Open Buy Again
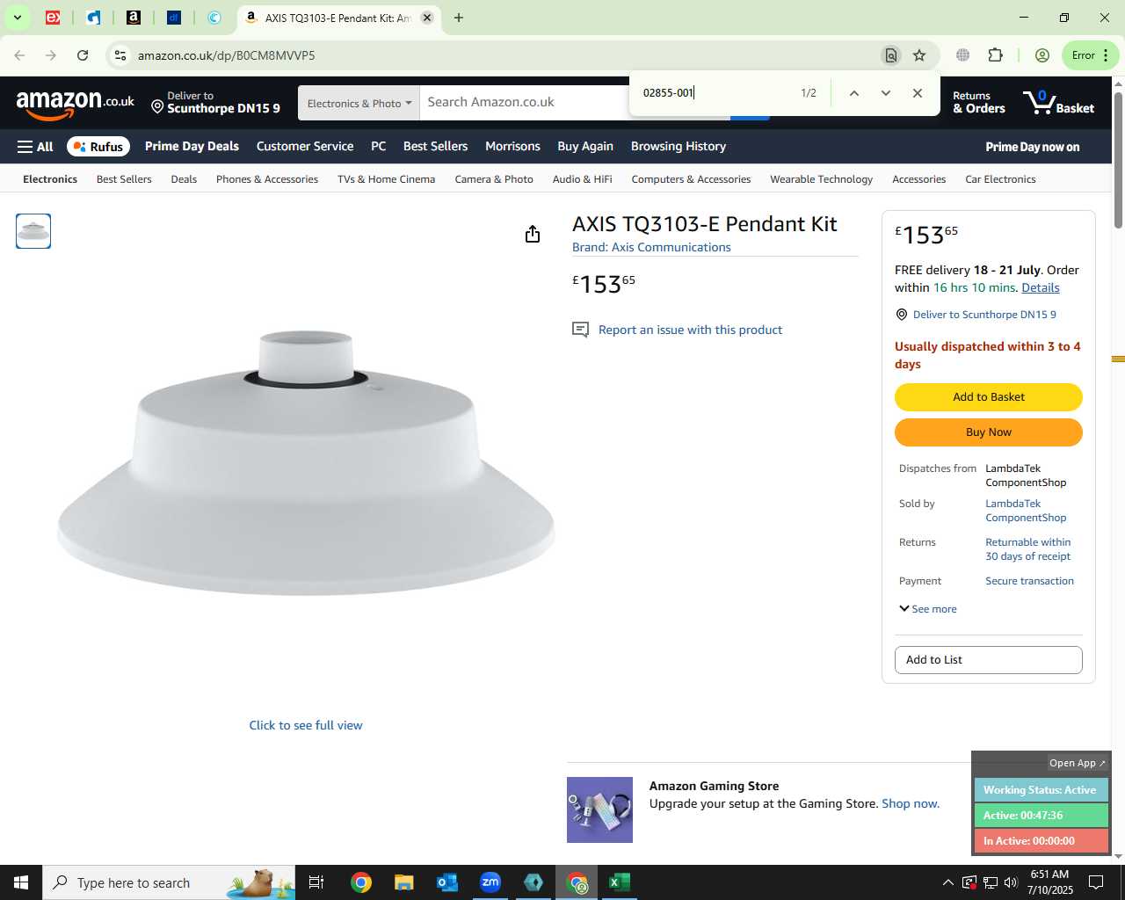 point(585,147)
